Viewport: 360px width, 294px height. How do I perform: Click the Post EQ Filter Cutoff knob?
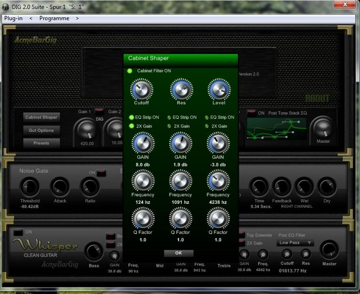[x=287, y=254]
